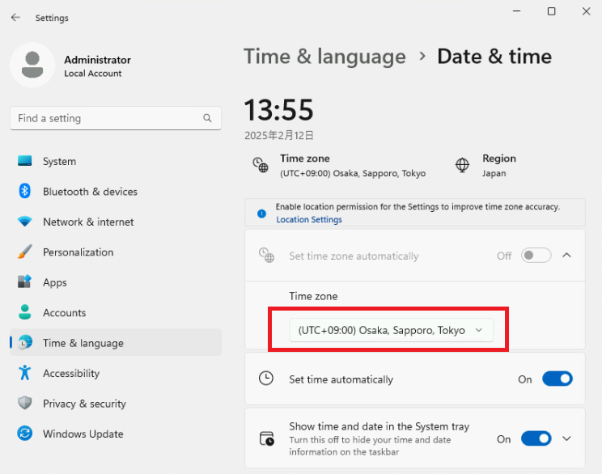Click the Windows Update sync icon
Viewport: 602px width, 474px height.
click(24, 434)
